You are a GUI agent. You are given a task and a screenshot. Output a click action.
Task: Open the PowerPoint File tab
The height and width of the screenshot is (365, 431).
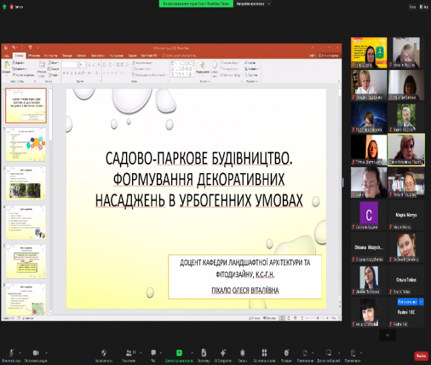(7, 55)
